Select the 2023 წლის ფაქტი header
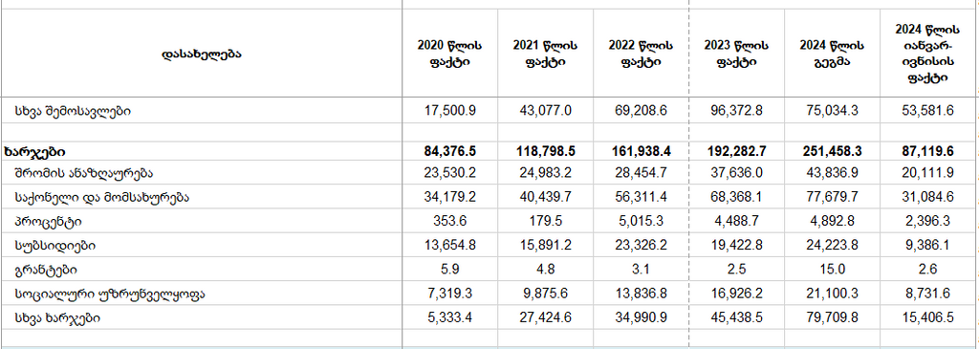This screenshot has height=349, width=979. (x=736, y=54)
